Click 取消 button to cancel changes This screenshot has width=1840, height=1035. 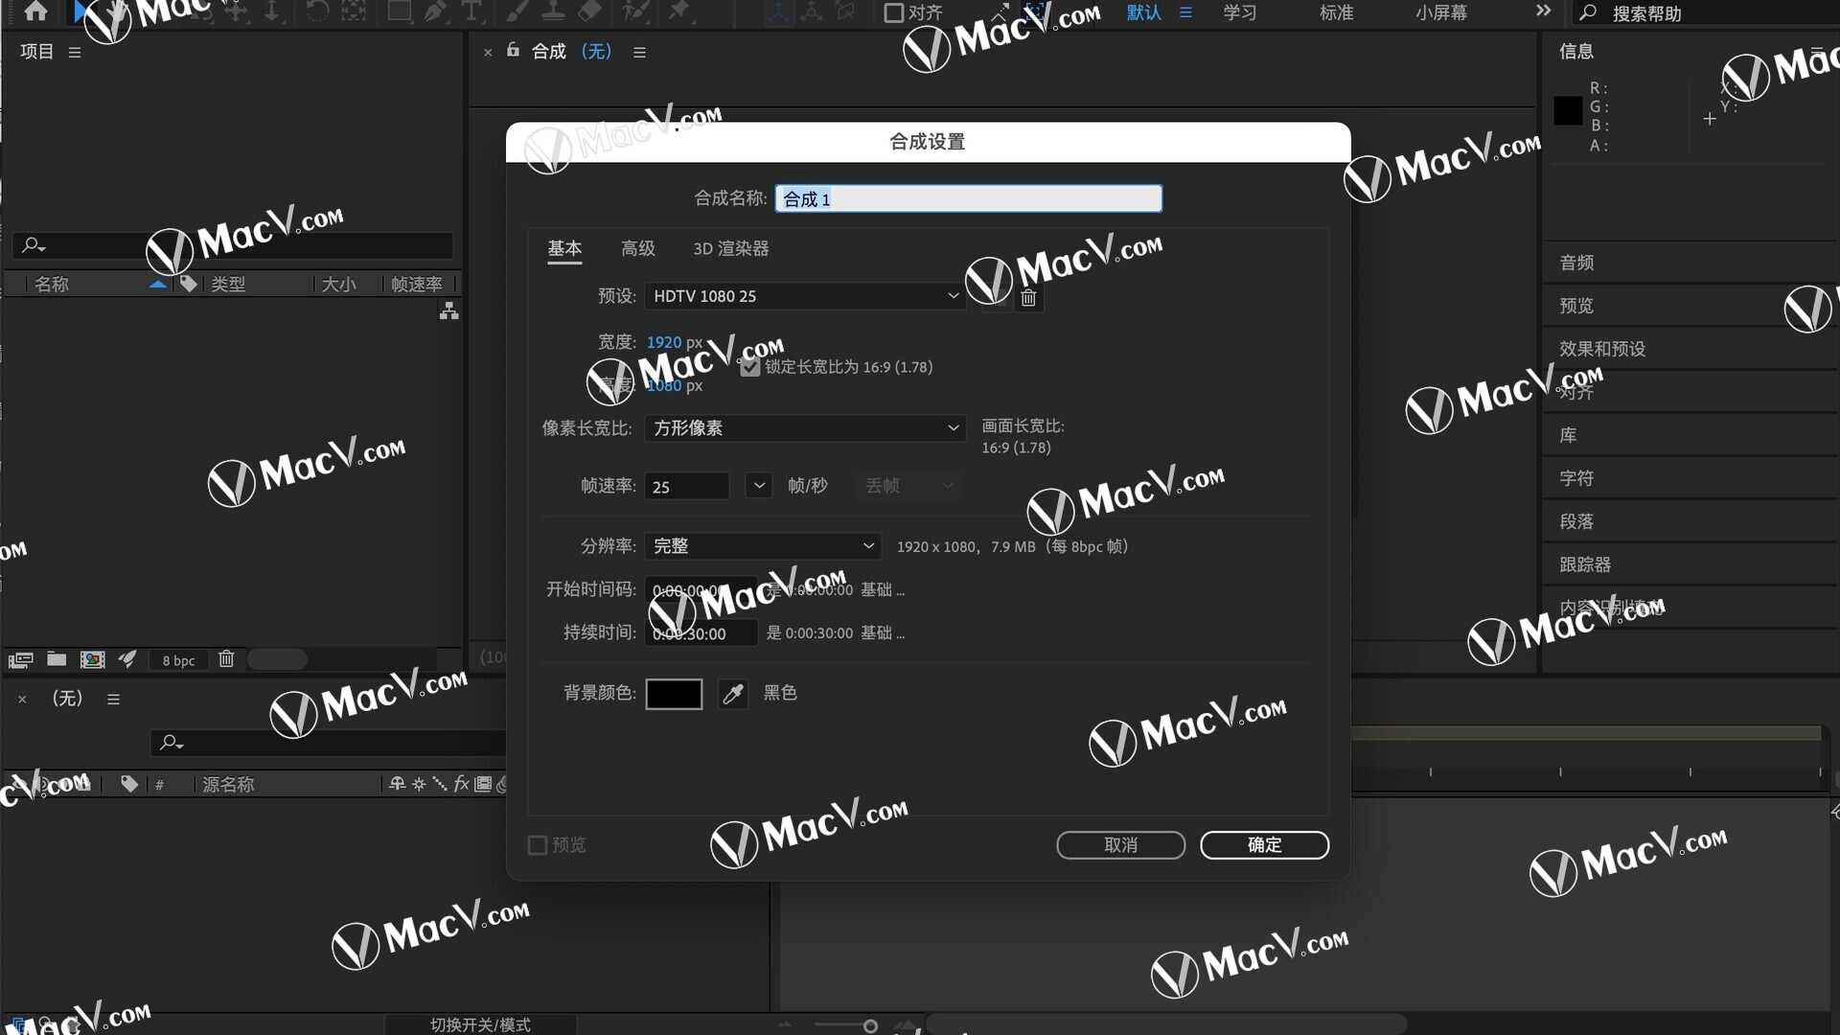pyautogui.click(x=1121, y=844)
